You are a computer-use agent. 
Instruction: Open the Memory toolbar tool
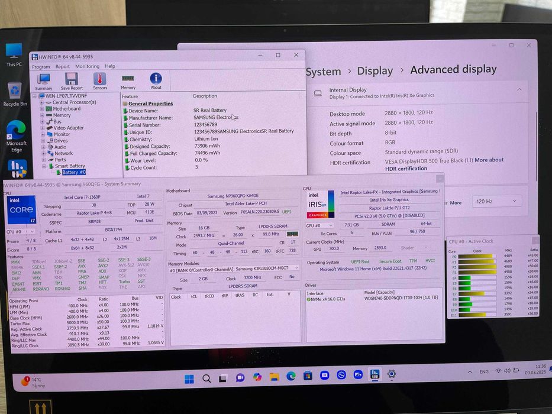(x=128, y=82)
